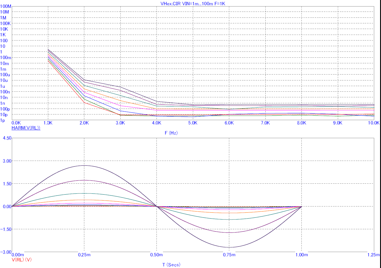
Task: Click the 100u harmonic axis label
Action: tap(6, 75)
